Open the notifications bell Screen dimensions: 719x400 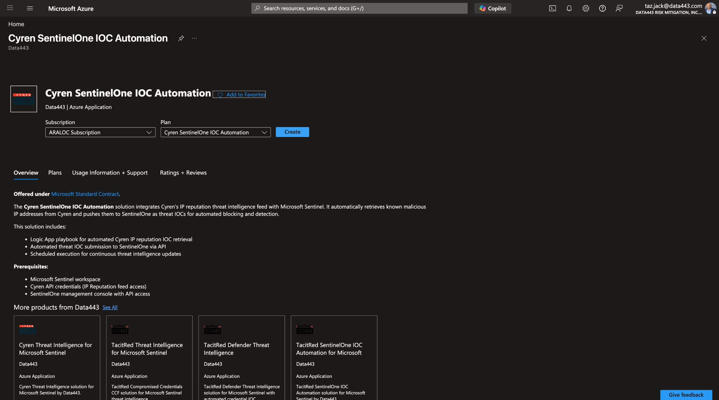[x=569, y=8]
